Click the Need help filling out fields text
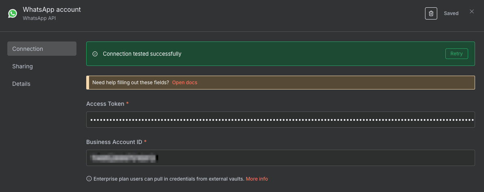 click(x=131, y=83)
